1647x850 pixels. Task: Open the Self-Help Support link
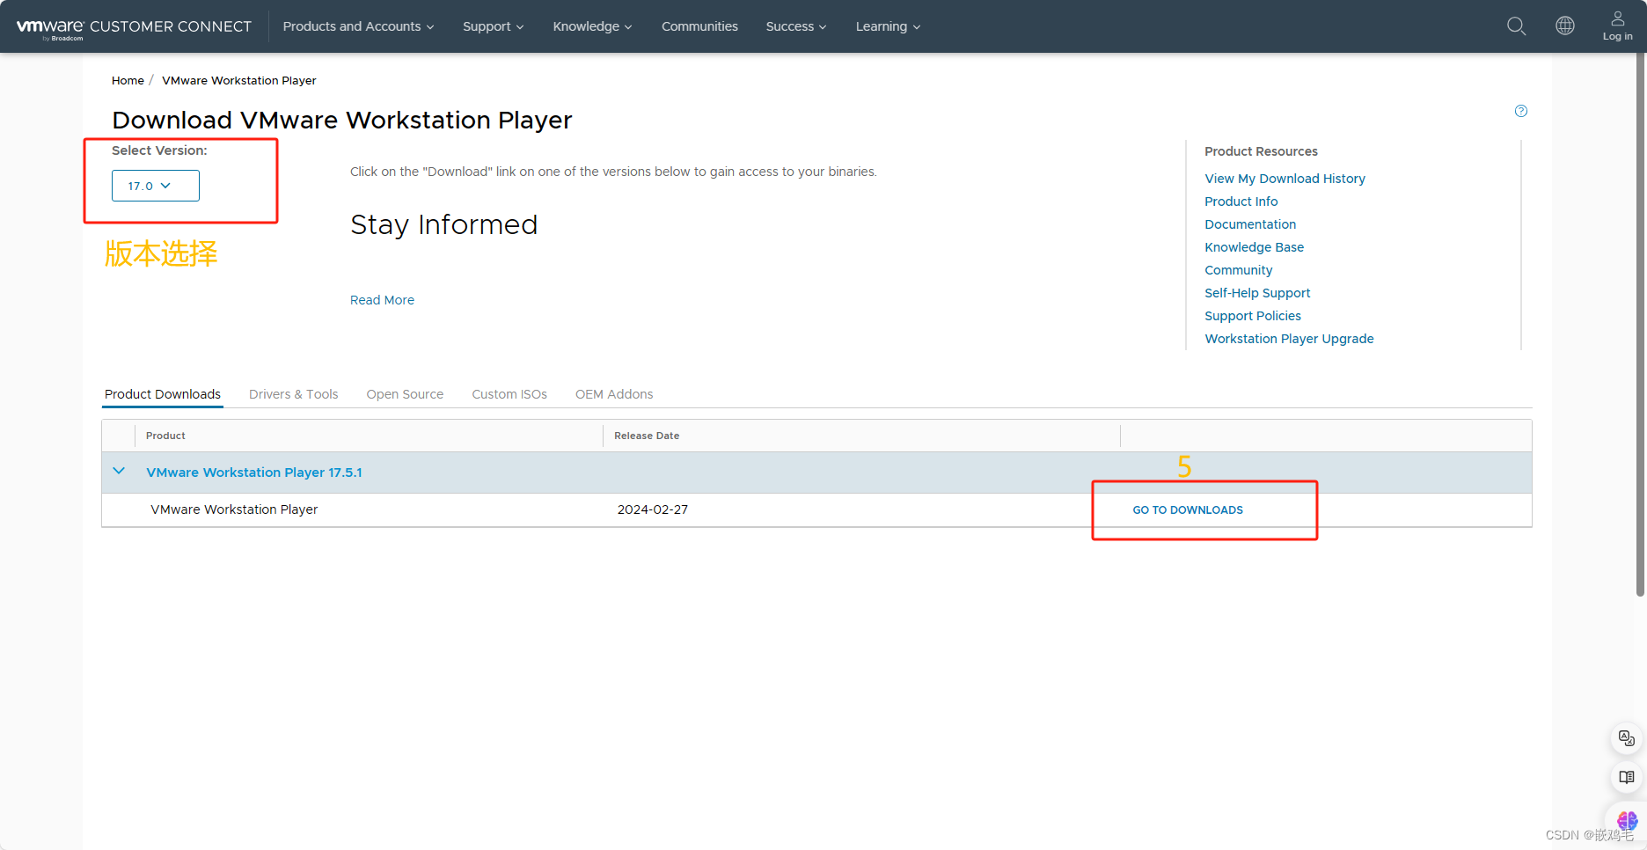(x=1257, y=293)
